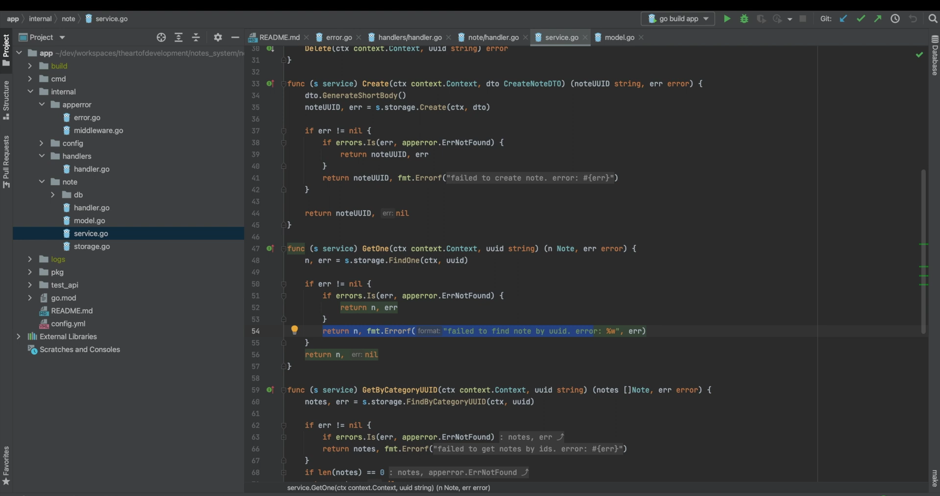
Task: Run the go build app configuration
Action: 727,19
